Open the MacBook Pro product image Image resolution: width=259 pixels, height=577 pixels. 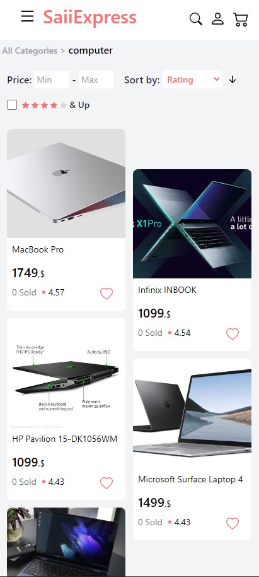tap(66, 183)
